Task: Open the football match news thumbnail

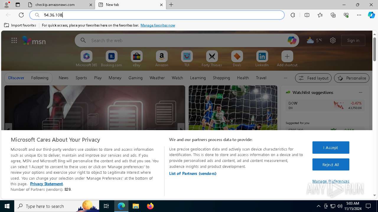Action: coord(233,107)
